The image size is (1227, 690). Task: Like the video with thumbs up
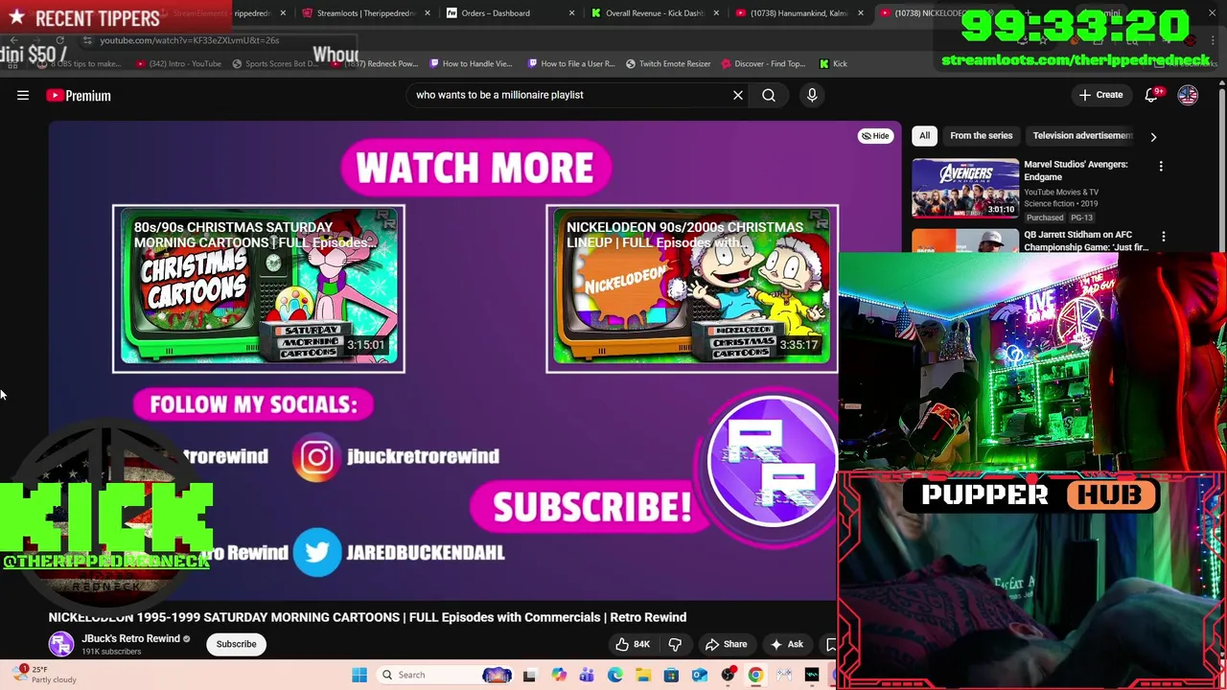tap(633, 644)
